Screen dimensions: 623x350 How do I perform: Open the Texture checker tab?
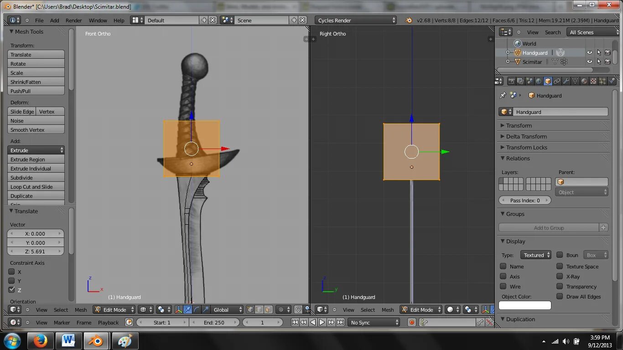(593, 81)
